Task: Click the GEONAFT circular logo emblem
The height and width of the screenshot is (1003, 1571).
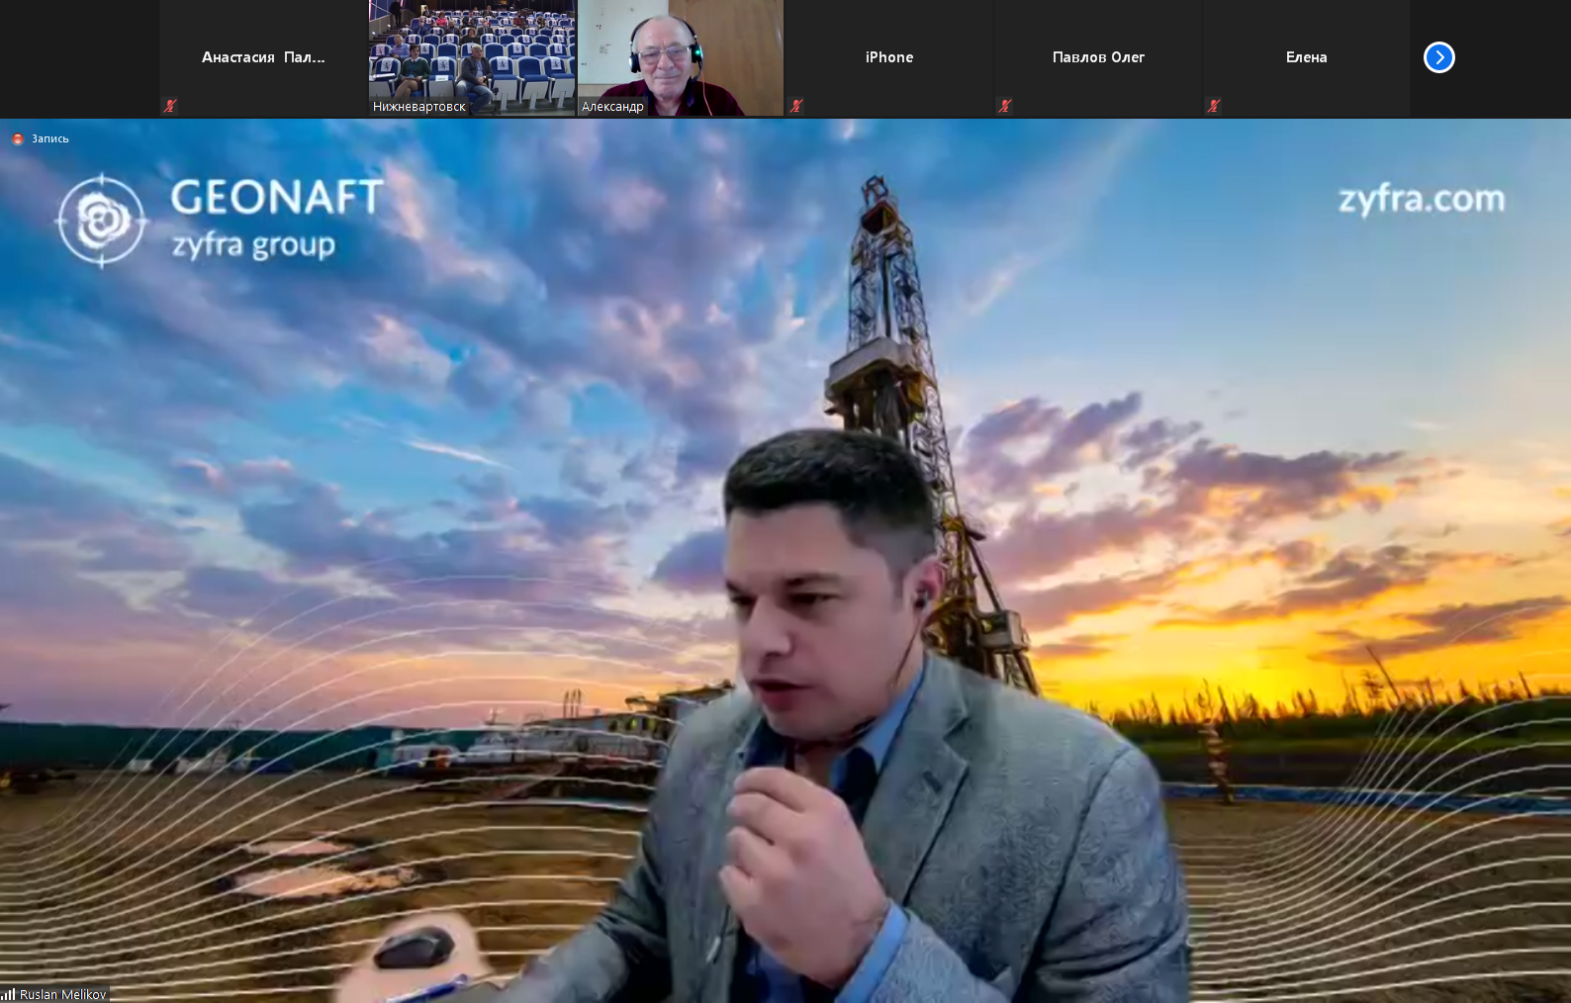Action: point(101,221)
